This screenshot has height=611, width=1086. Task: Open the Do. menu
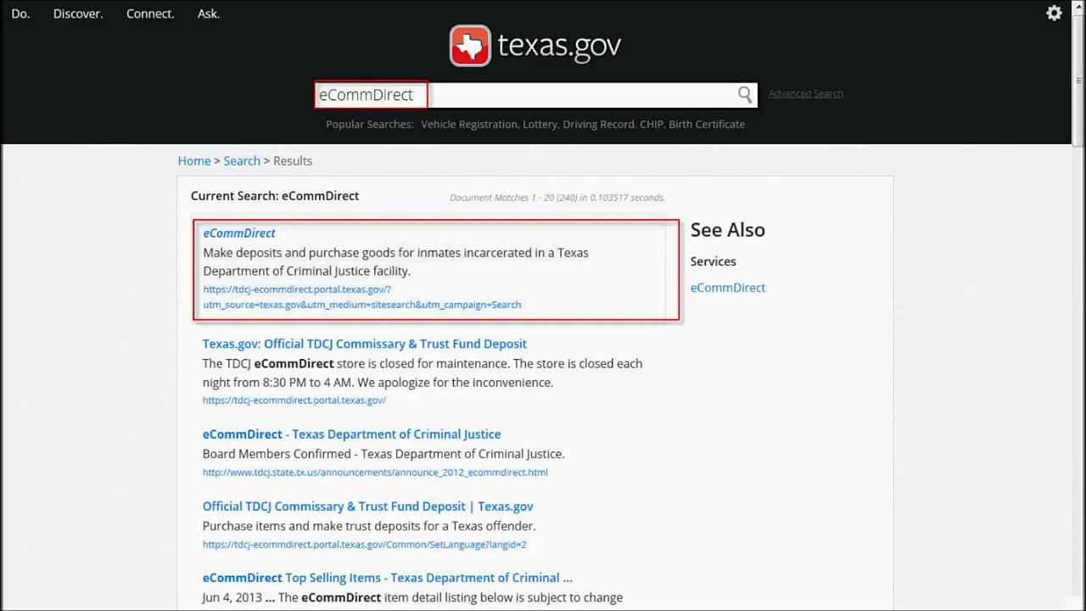click(x=20, y=14)
